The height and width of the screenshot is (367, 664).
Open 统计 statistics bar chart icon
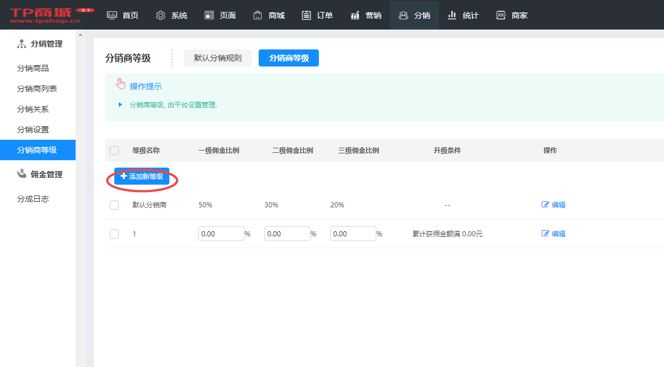coord(453,15)
